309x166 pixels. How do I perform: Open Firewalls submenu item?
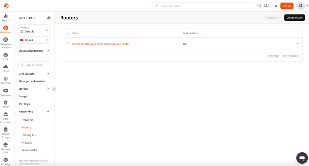point(27,143)
